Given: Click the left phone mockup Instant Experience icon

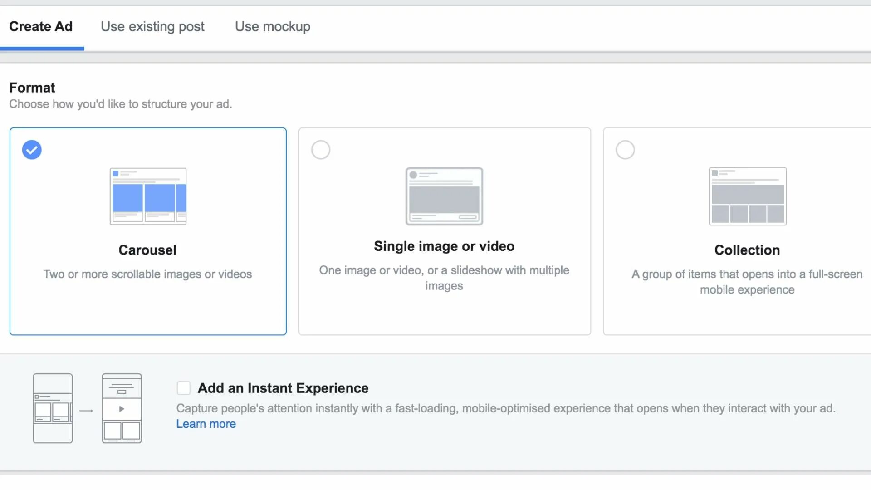Looking at the screenshot, I should 53,408.
